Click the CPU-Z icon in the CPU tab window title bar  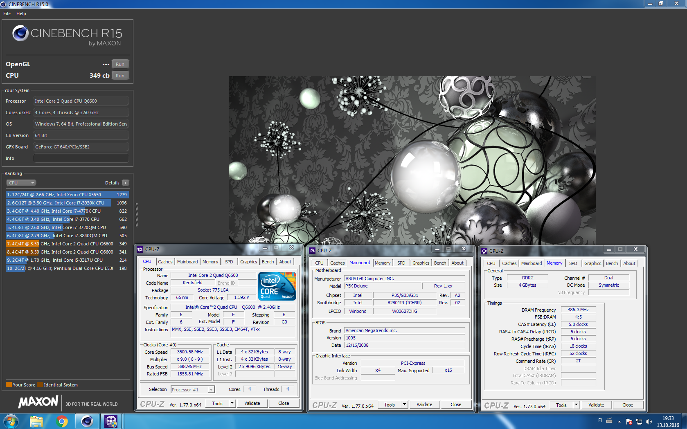(140, 249)
